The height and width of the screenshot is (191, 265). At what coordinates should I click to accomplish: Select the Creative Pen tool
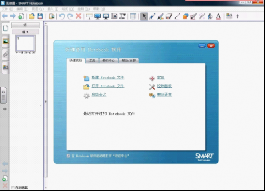pos(161,16)
